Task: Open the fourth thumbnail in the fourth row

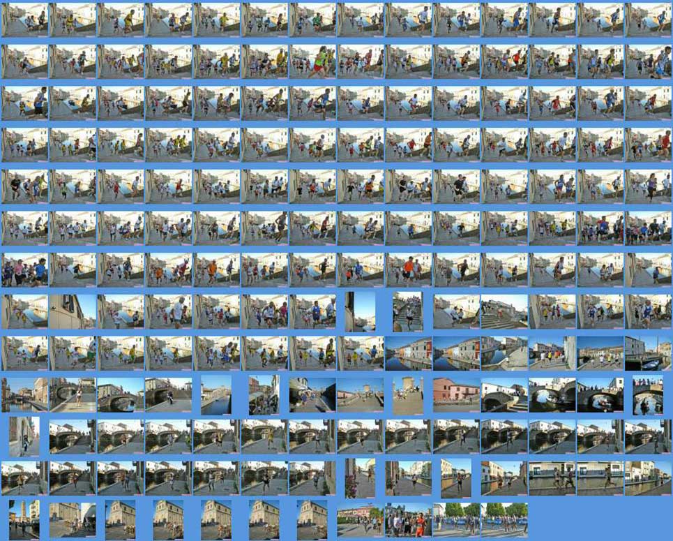Action: (x=169, y=144)
